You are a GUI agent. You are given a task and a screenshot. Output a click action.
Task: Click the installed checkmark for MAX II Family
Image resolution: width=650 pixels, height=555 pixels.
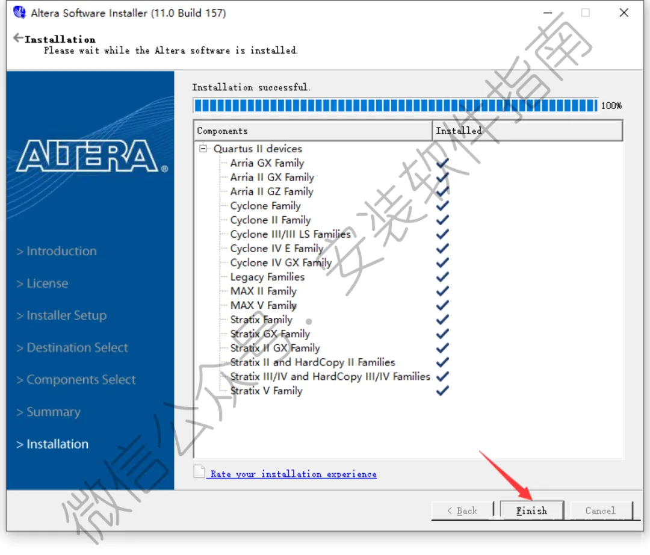coord(443,291)
